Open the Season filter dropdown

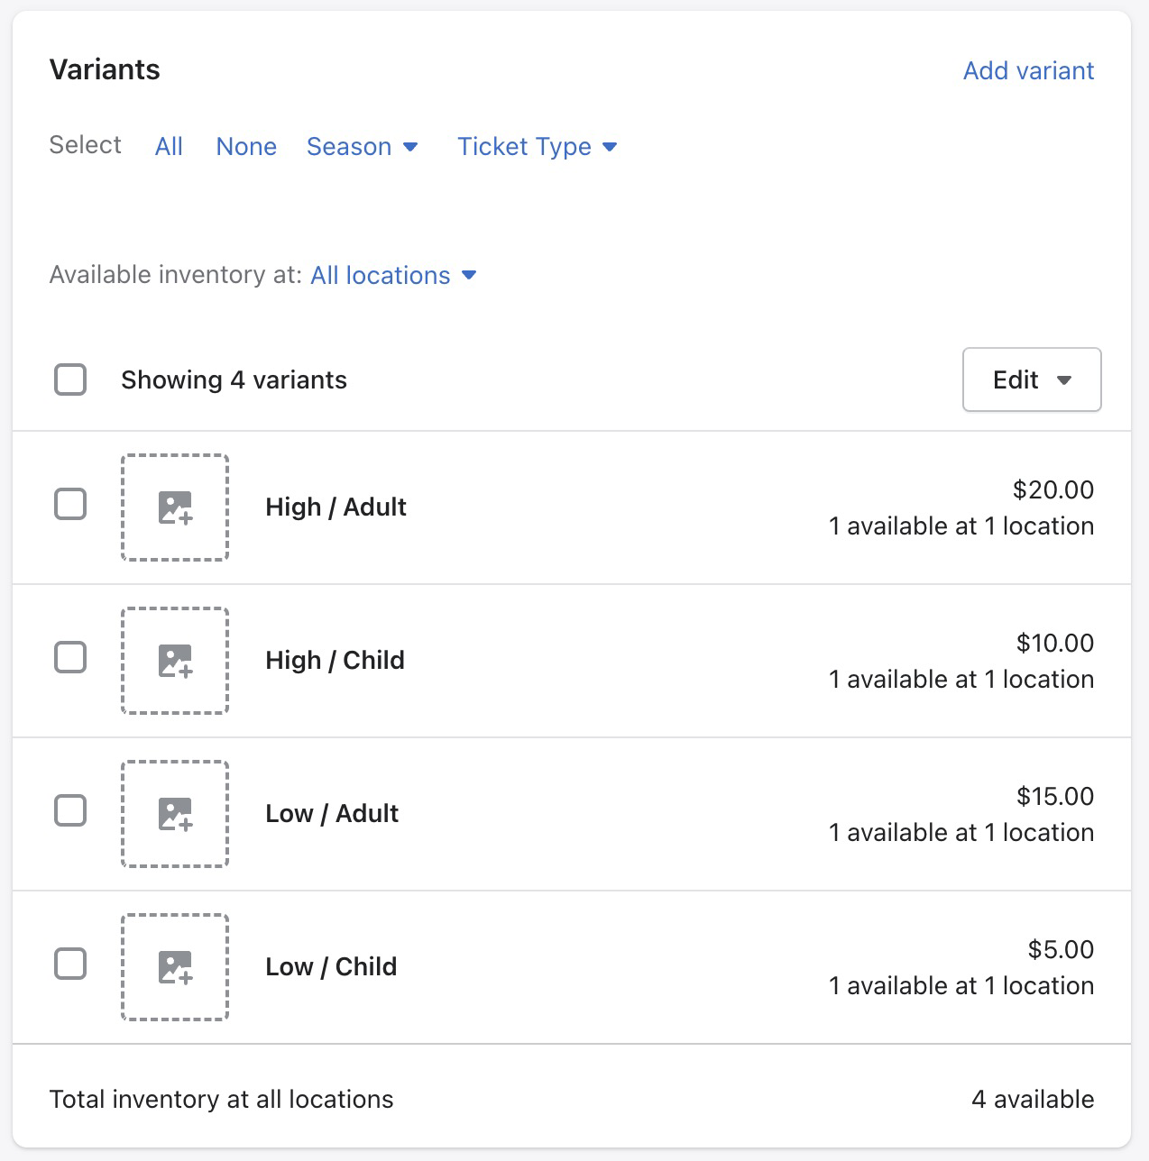pos(363,146)
